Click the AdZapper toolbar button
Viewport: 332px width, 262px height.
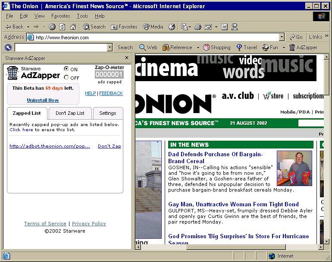303,47
